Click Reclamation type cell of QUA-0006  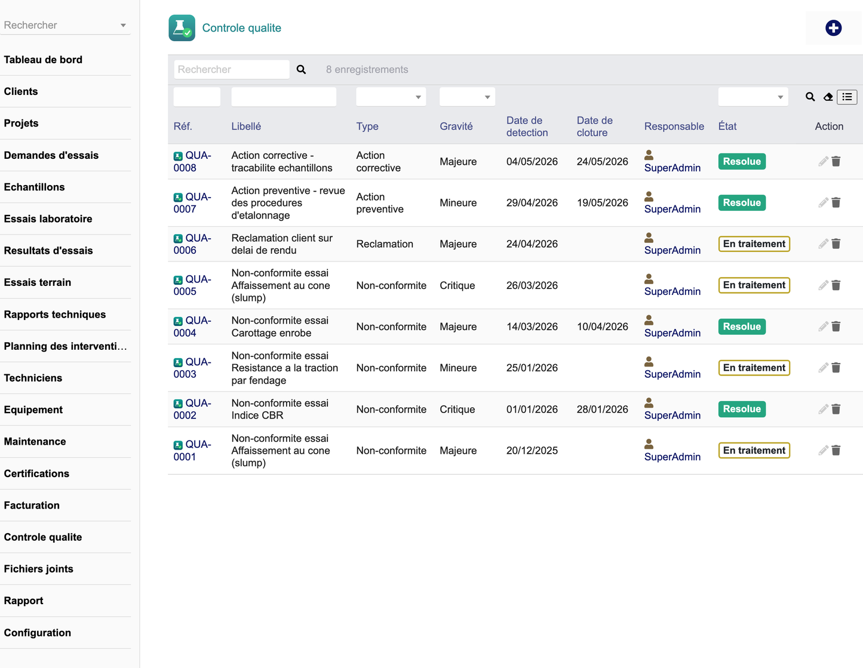385,244
